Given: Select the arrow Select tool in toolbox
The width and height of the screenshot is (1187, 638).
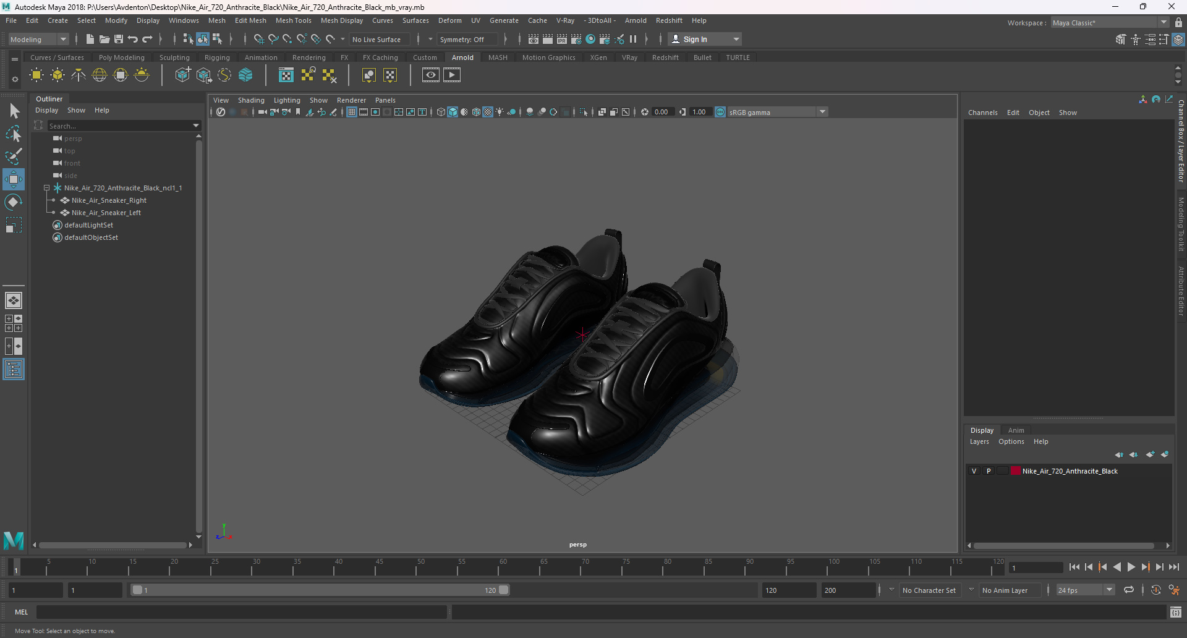Looking at the screenshot, I should click(x=14, y=111).
